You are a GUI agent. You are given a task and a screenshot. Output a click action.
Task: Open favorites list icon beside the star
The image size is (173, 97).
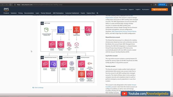(x=155, y=5)
